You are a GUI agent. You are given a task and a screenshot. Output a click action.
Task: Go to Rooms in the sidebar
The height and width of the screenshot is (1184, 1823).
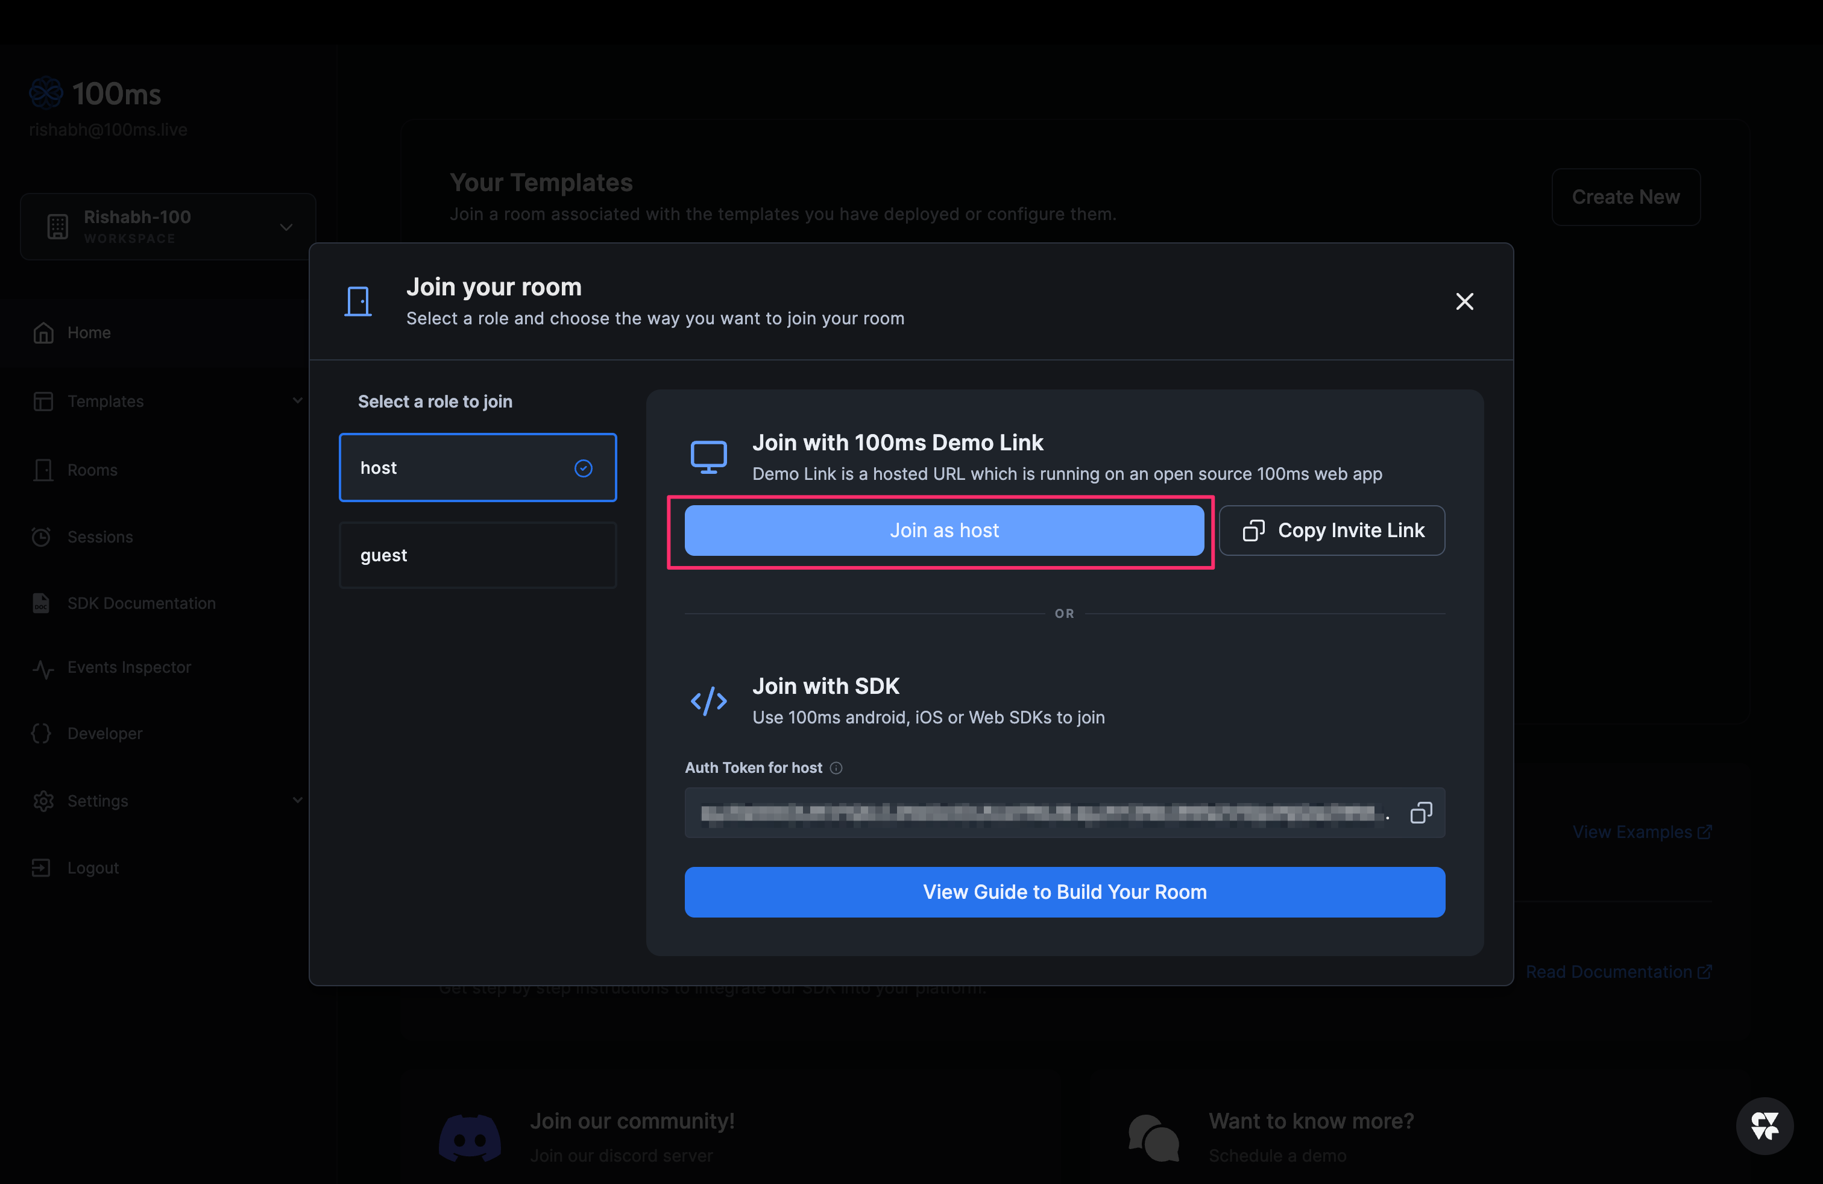tap(92, 470)
